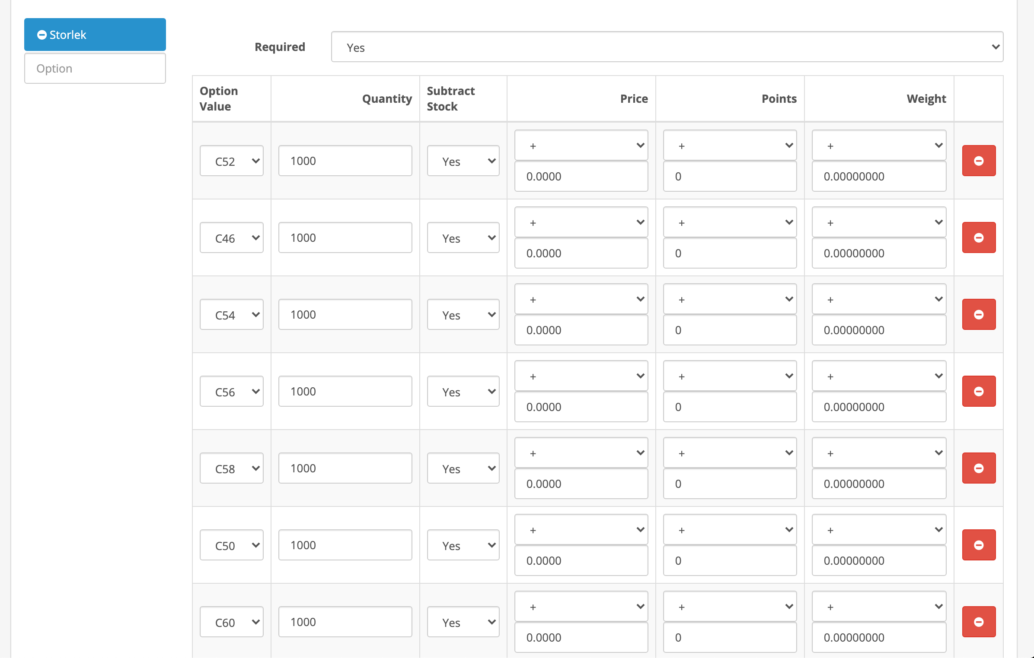This screenshot has height=658, width=1034.
Task: Delete the C46 option value row
Action: tap(979, 237)
